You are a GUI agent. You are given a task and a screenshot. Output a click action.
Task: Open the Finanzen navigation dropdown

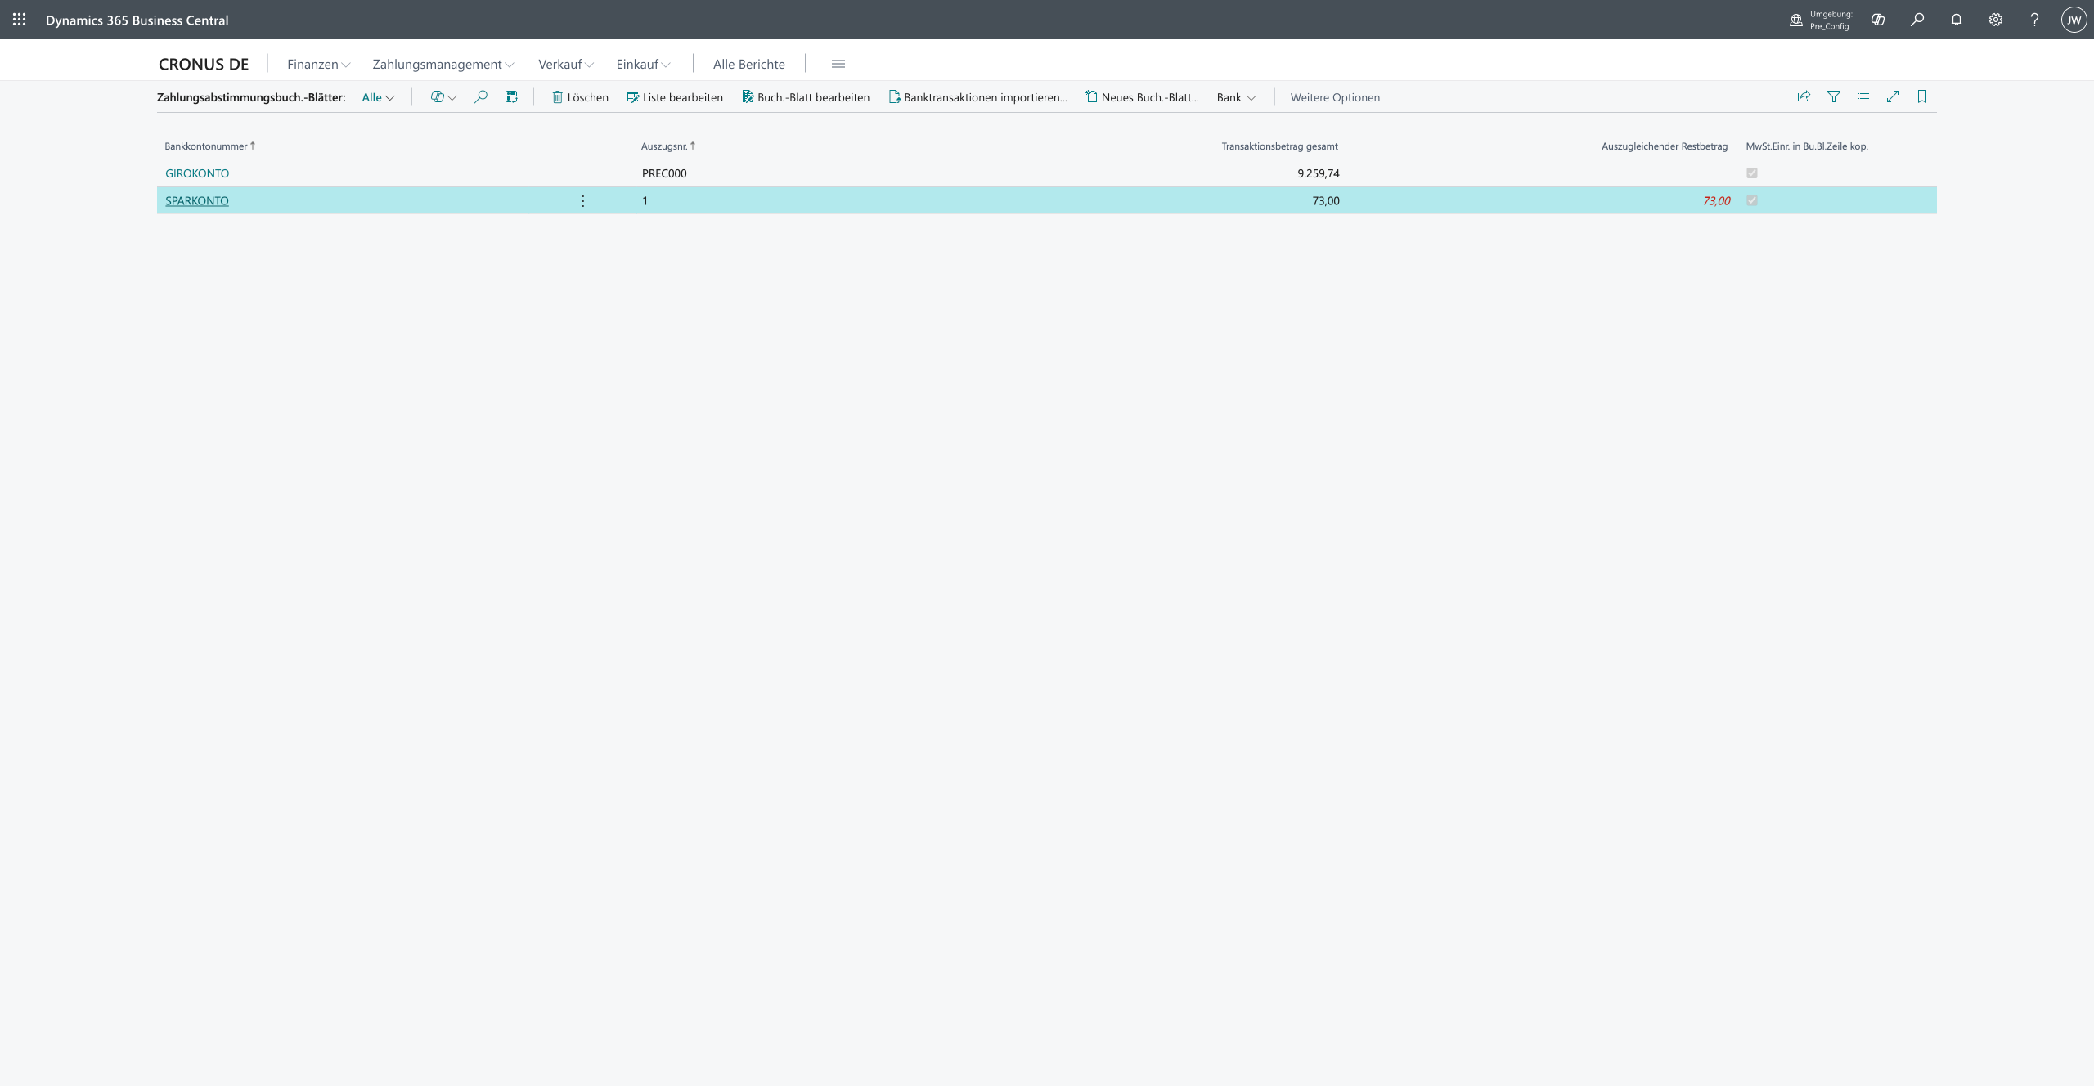pos(318,64)
